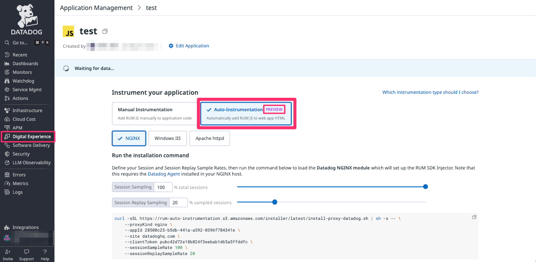The image size is (536, 262).
Task: Click the Security shield icon
Action: 7,154
